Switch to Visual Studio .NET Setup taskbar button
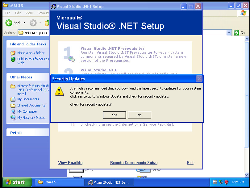Viewport: 250px width, 188px height. (x=109, y=182)
